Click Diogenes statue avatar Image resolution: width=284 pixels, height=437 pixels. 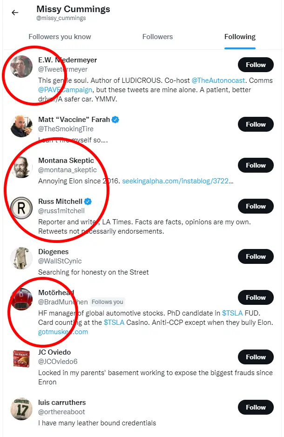21,258
